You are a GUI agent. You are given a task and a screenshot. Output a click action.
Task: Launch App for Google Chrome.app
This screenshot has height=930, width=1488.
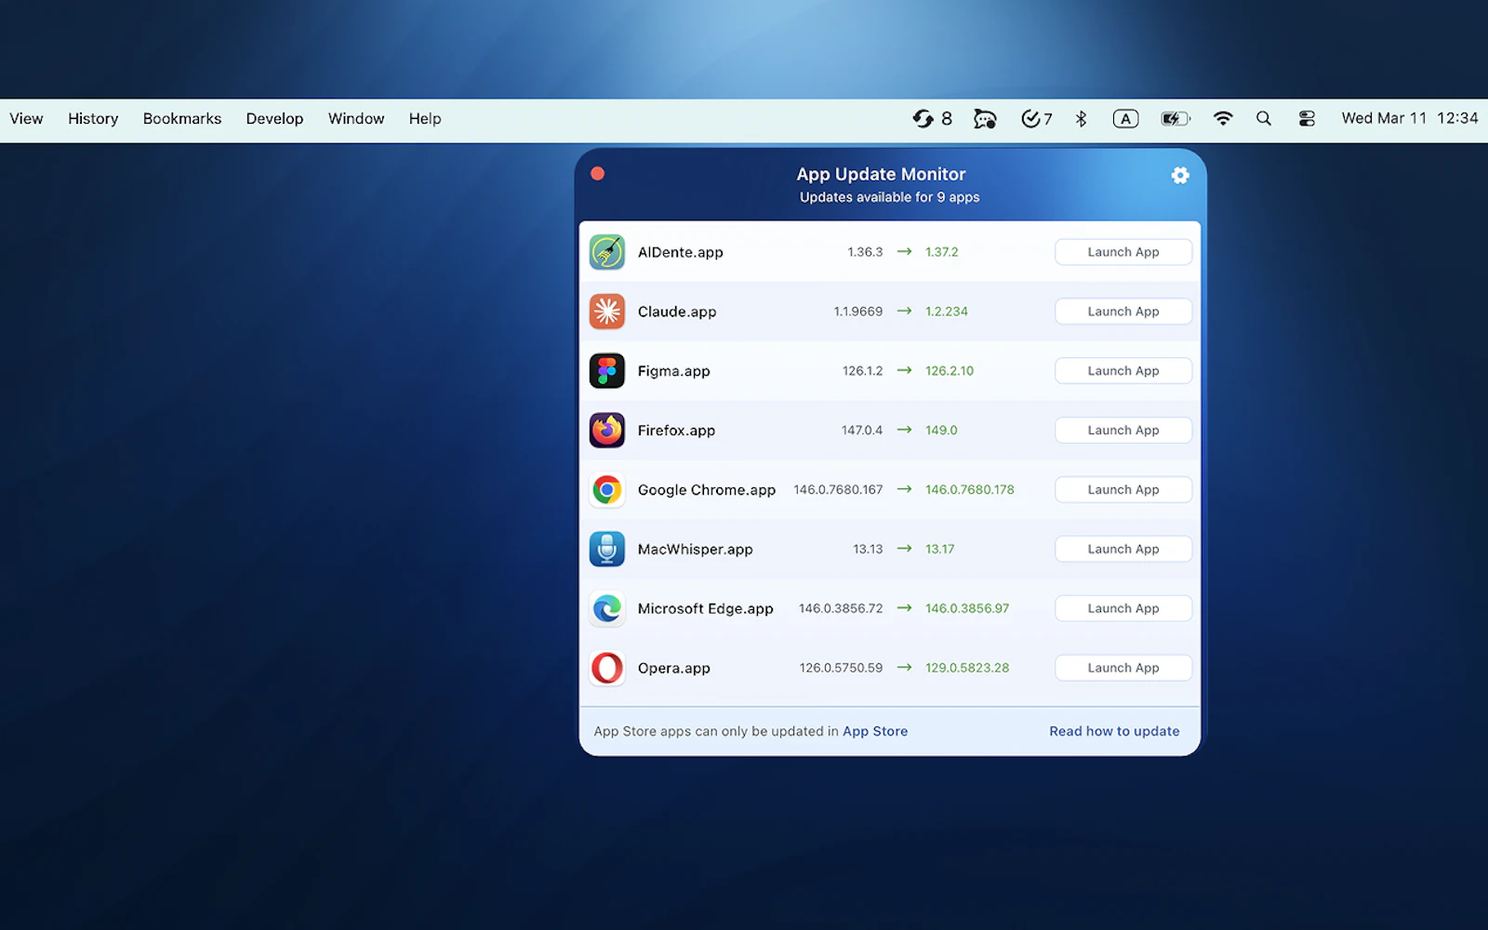click(x=1123, y=489)
